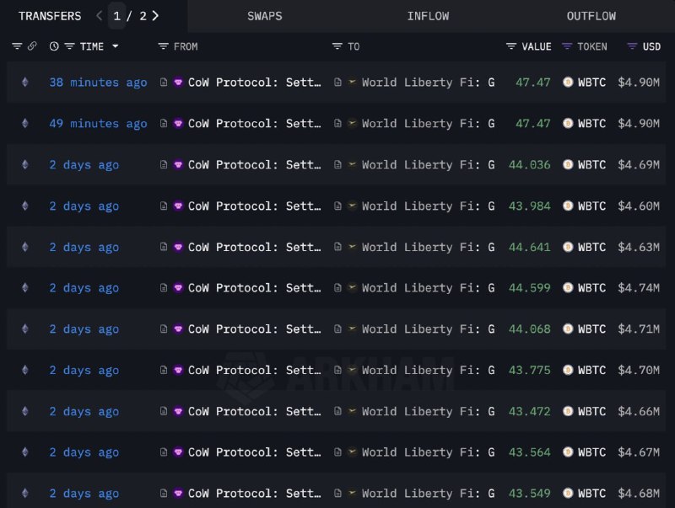Click WBTC token label in 44.068 row
Screen dimensions: 675x508
pos(592,329)
